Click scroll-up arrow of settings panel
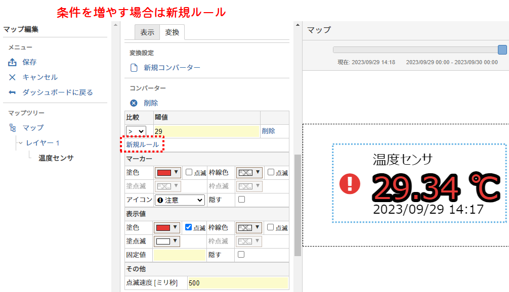 click(298, 25)
